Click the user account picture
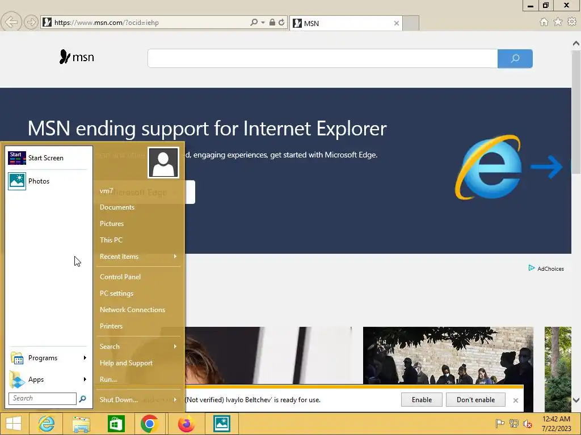This screenshot has height=435, width=581. pos(163,163)
